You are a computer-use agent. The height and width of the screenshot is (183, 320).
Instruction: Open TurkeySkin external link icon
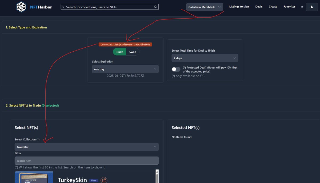click(x=104, y=180)
